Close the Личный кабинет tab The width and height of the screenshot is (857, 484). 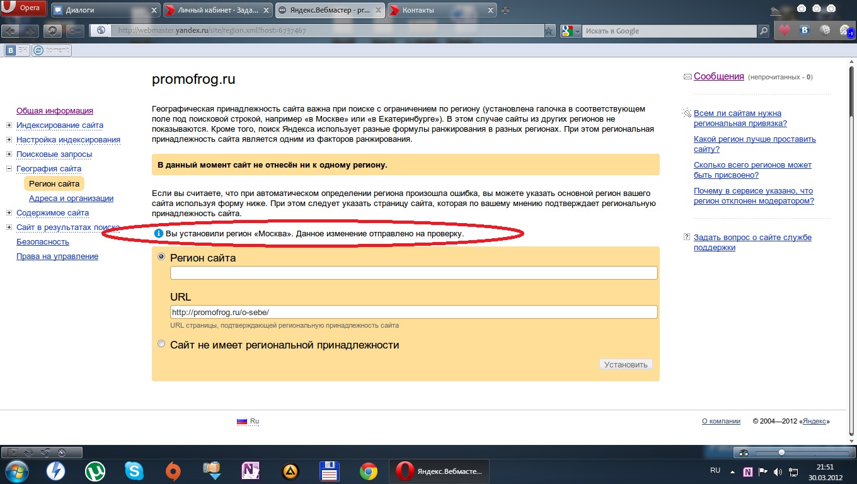tap(267, 10)
